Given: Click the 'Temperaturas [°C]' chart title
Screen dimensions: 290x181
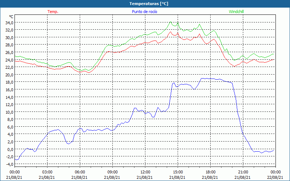Looking at the screenshot, I should [x=149, y=4].
